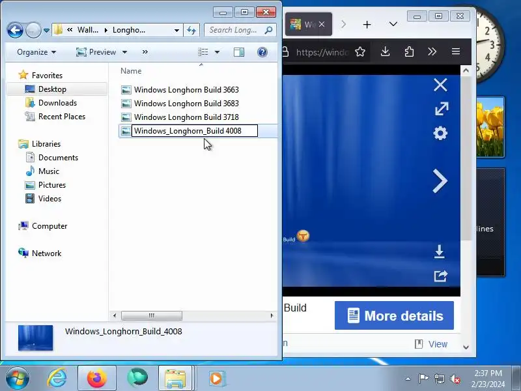Close the image viewer with X
Screen dimensions: 521x391
tap(440, 85)
